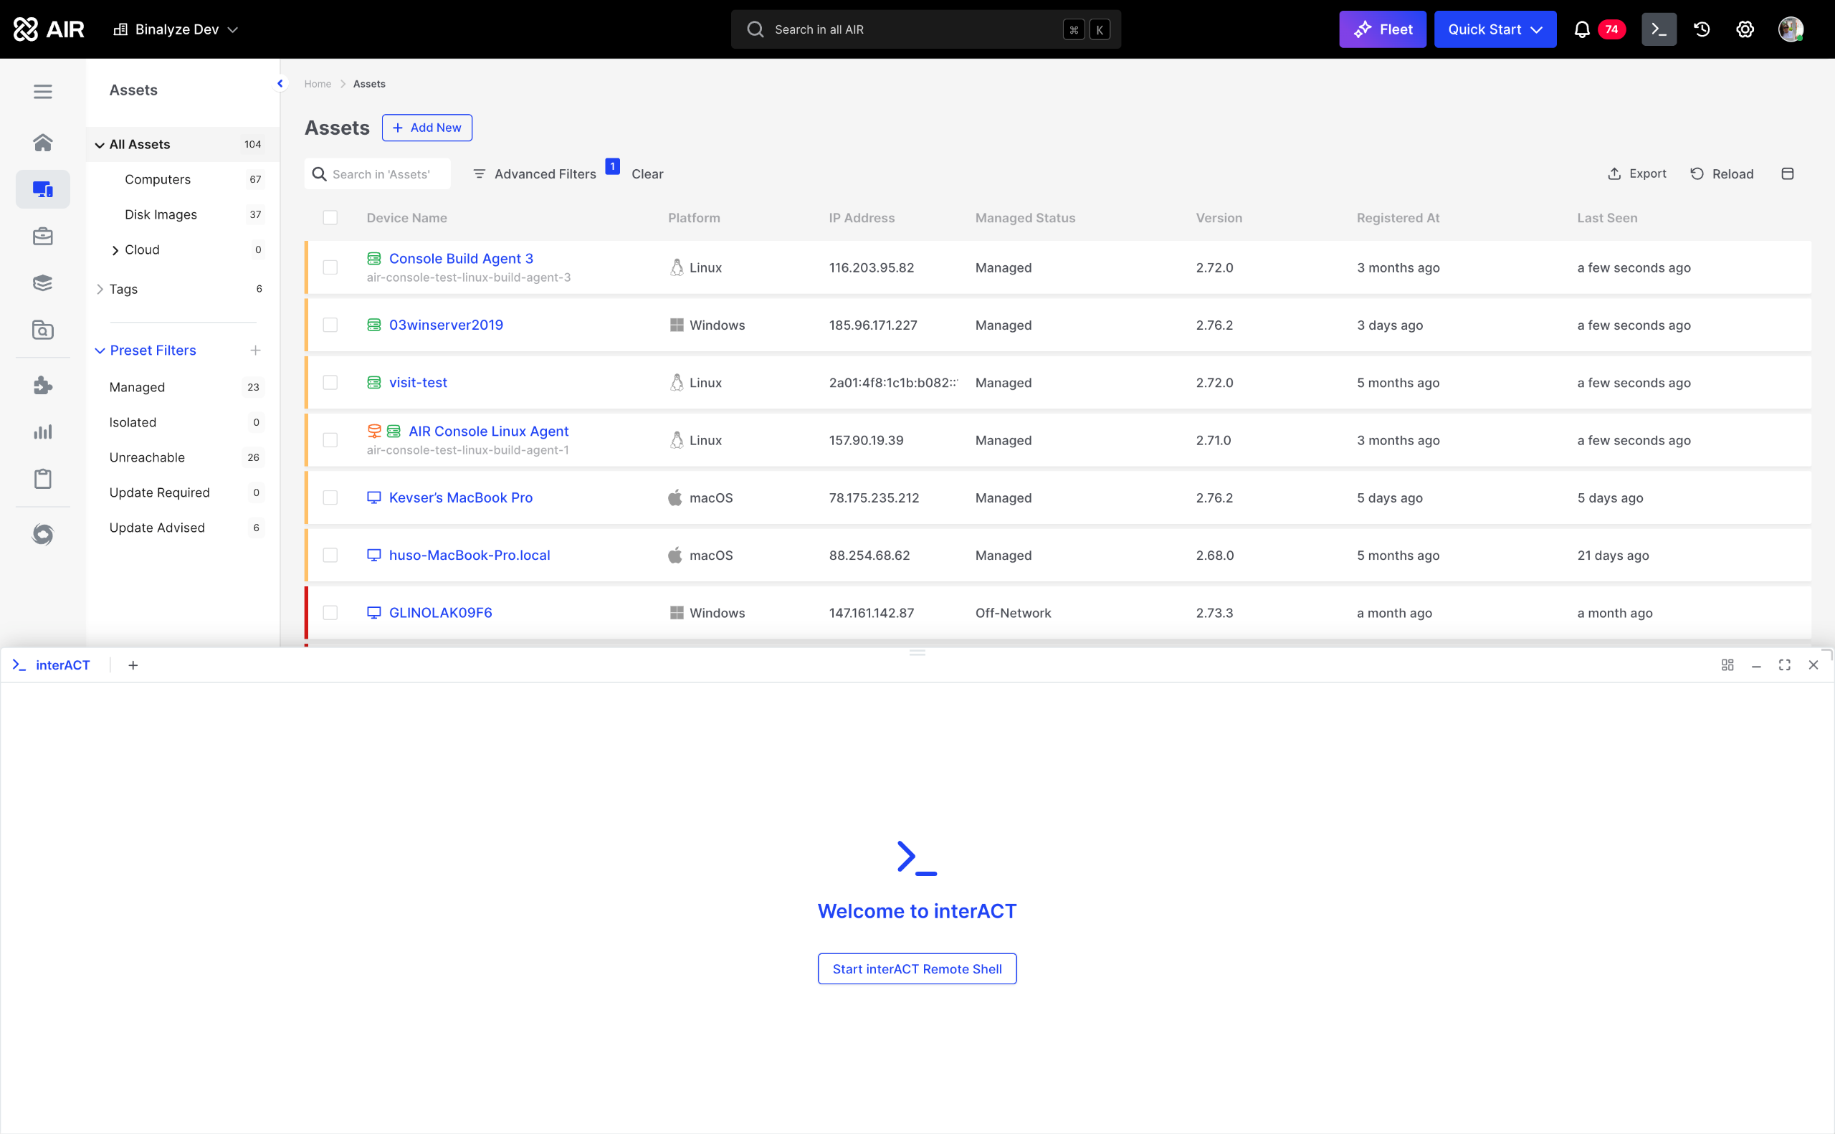
Task: Select the visit-test row checkbox
Action: coord(330,383)
